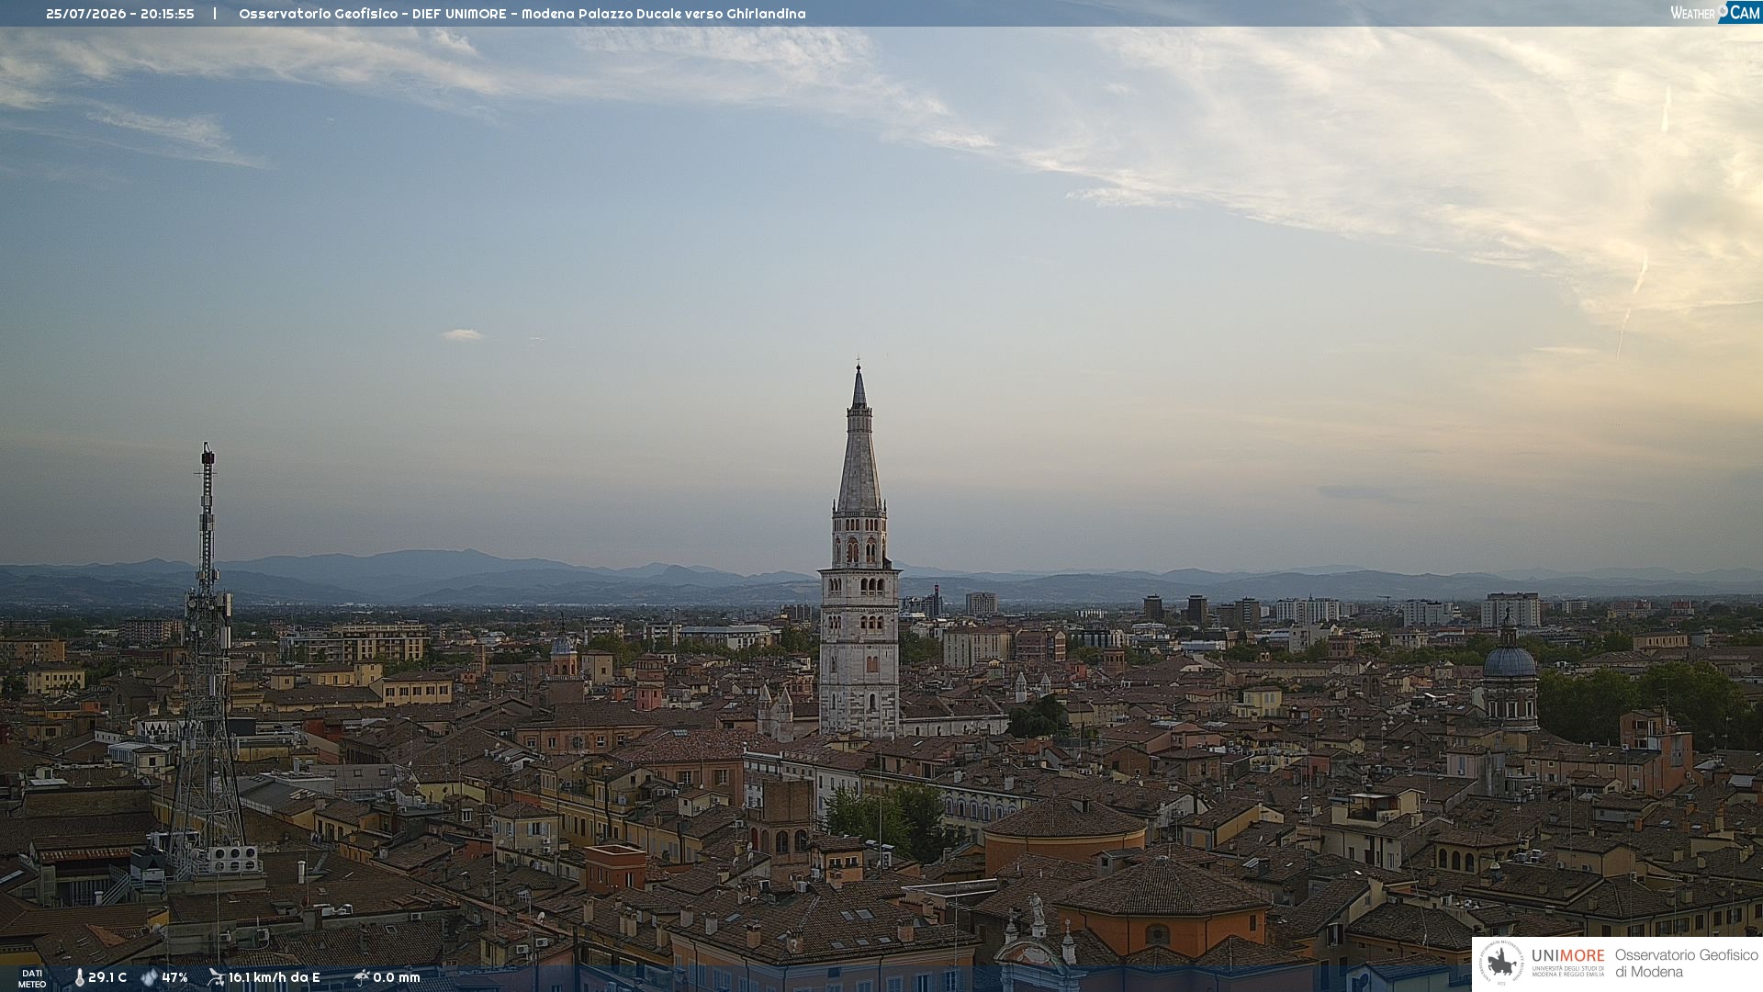Click the wind vane icon
The width and height of the screenshot is (1763, 992).
point(216,977)
